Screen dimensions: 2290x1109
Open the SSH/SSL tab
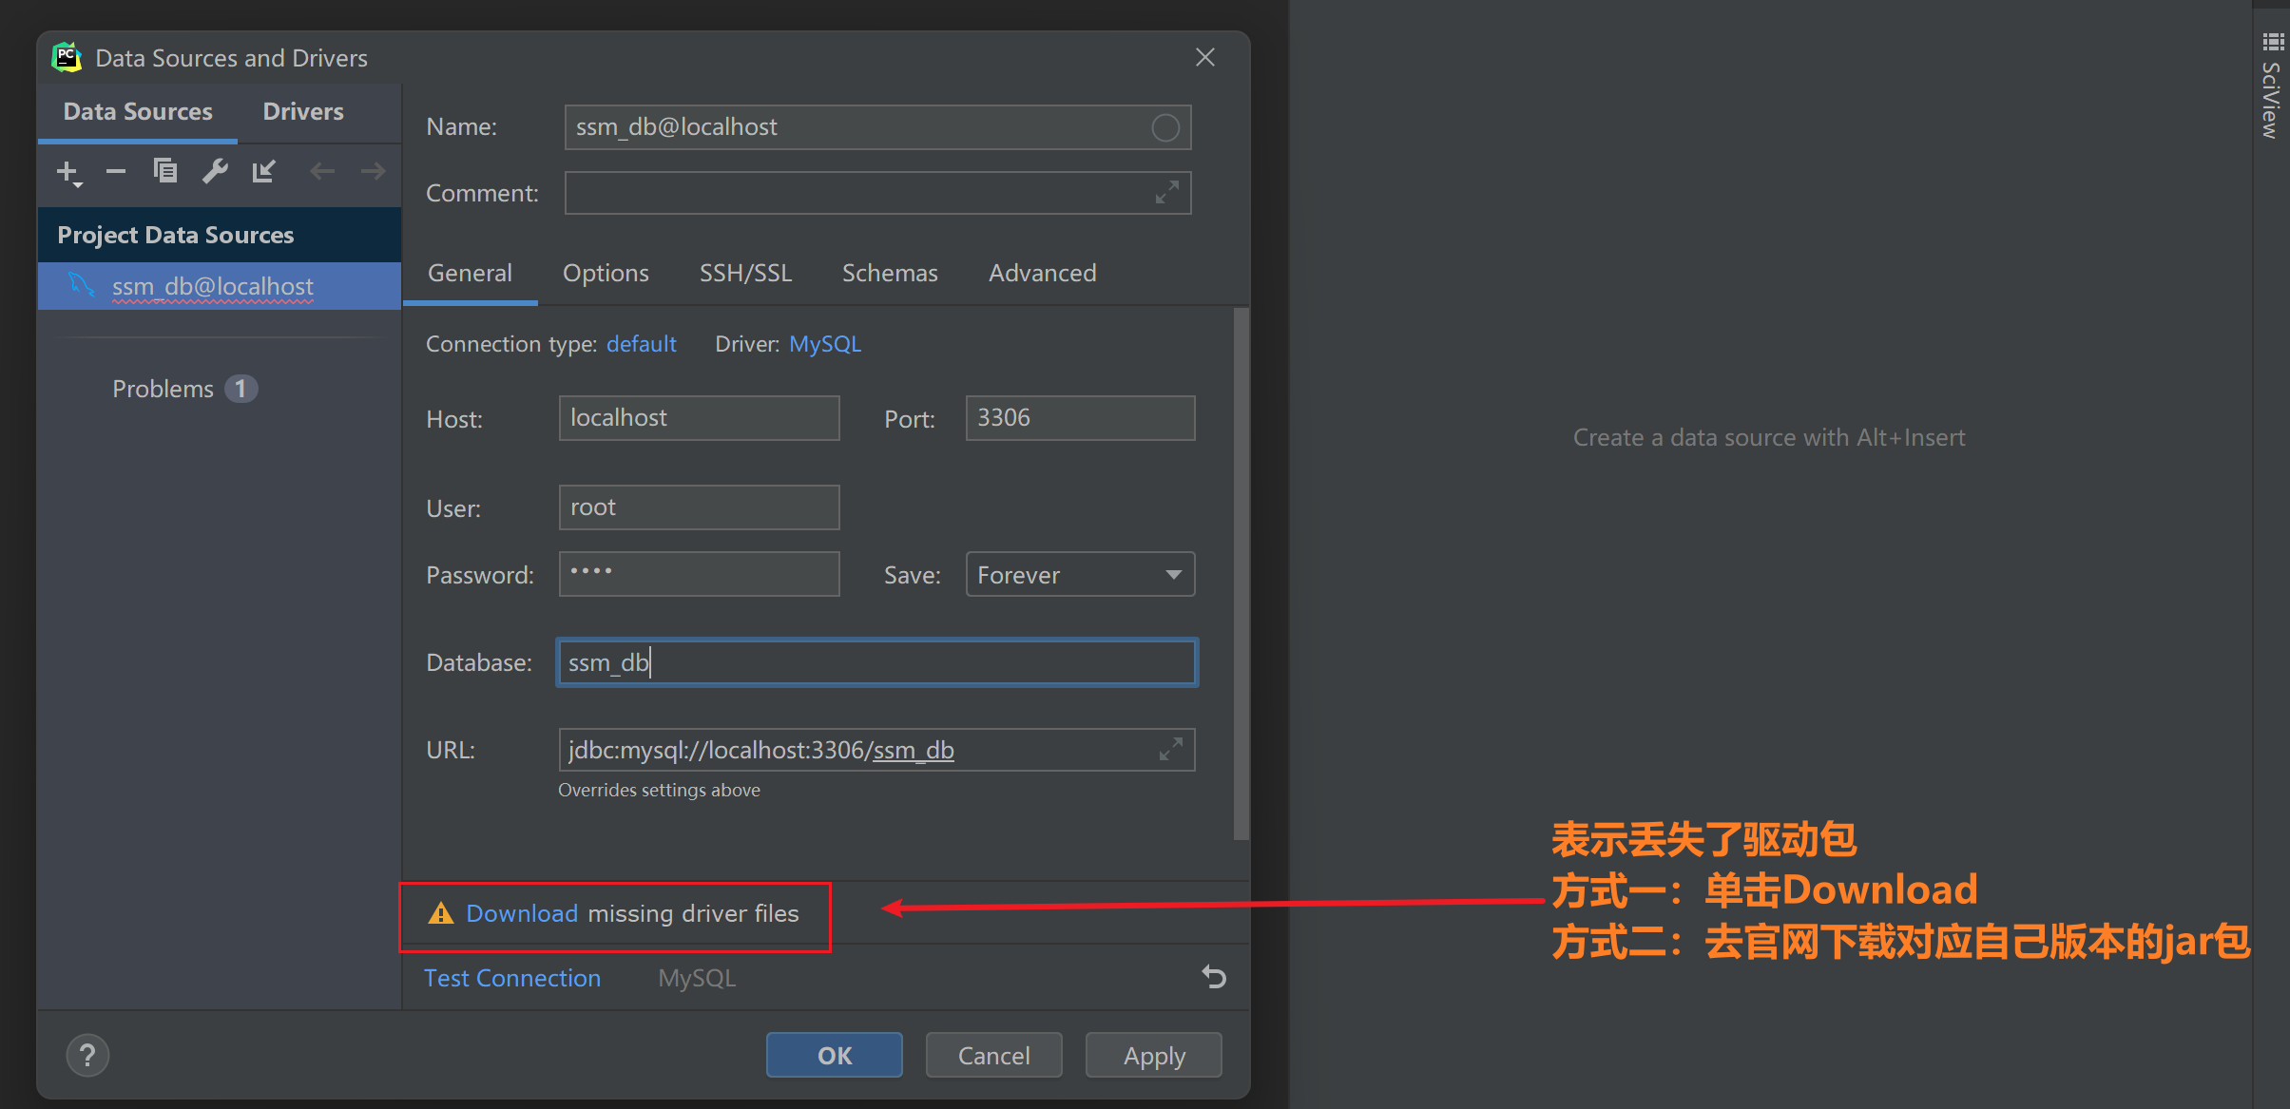(x=745, y=274)
